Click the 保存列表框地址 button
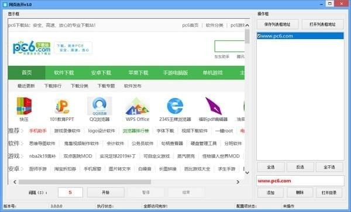 click(x=277, y=25)
